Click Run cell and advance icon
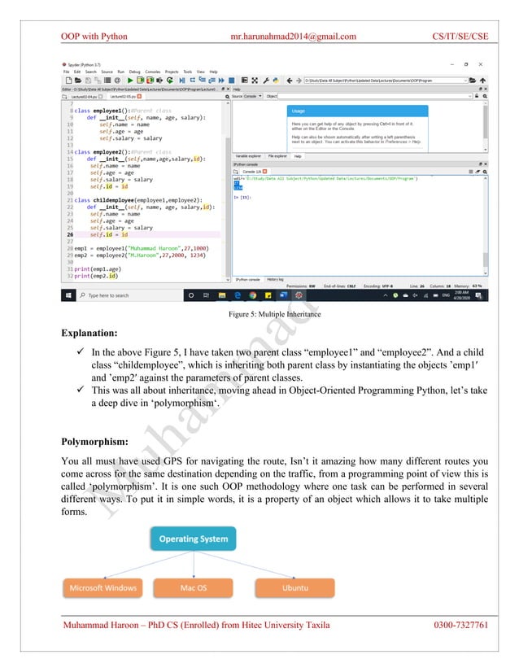The image size is (519, 672). pos(150,81)
